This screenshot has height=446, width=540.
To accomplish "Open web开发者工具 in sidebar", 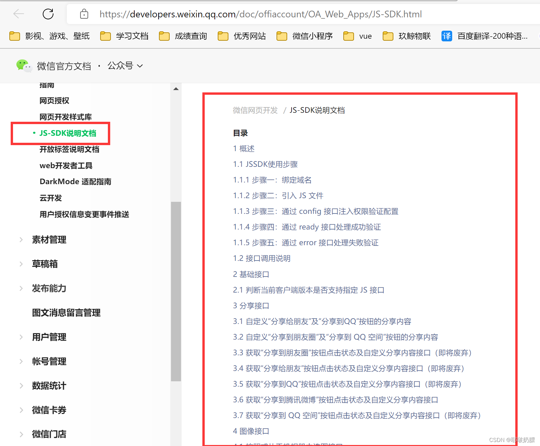I will 66,165.
